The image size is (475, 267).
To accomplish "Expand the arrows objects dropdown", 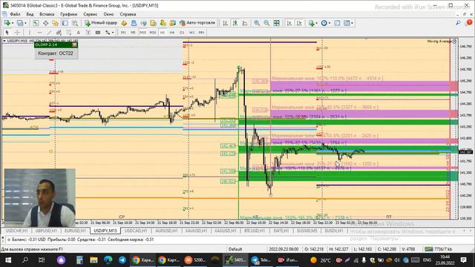I will tap(113, 33).
